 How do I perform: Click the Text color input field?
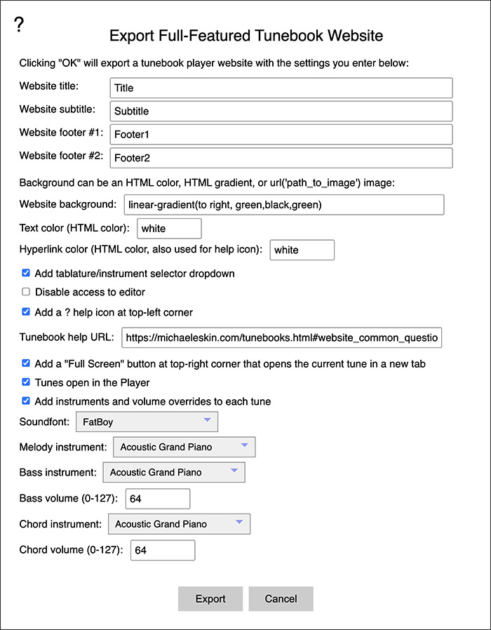click(x=169, y=229)
